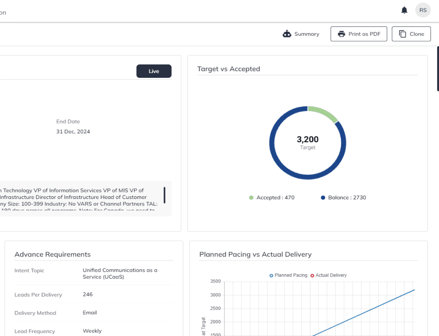
Task: Click Unified Communications as a Service value
Action: pos(120,273)
